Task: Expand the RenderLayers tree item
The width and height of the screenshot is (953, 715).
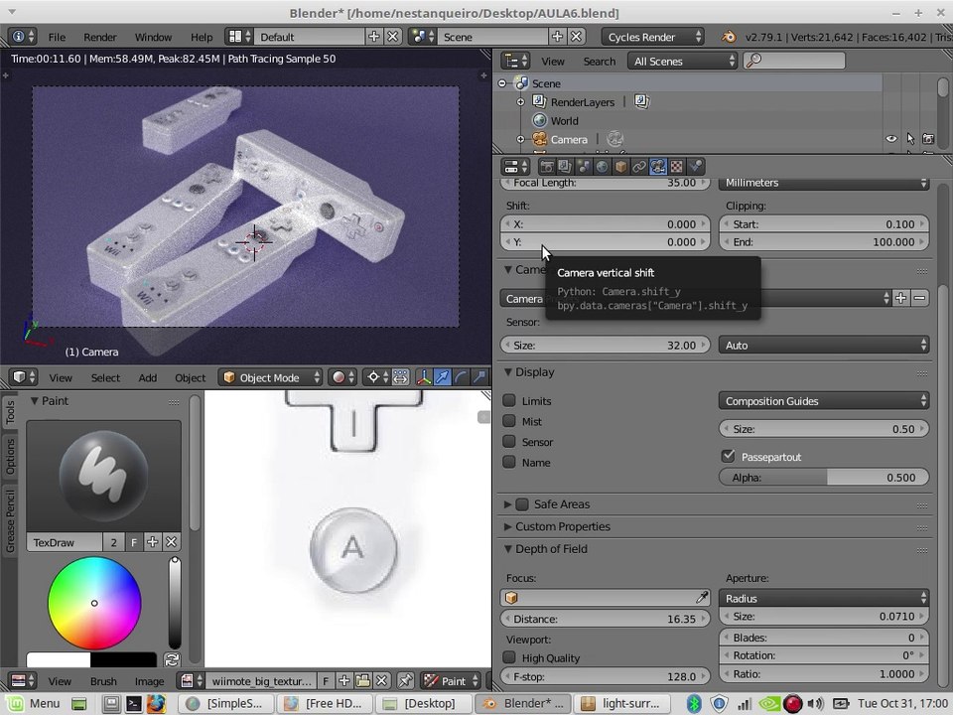Action: (x=521, y=102)
